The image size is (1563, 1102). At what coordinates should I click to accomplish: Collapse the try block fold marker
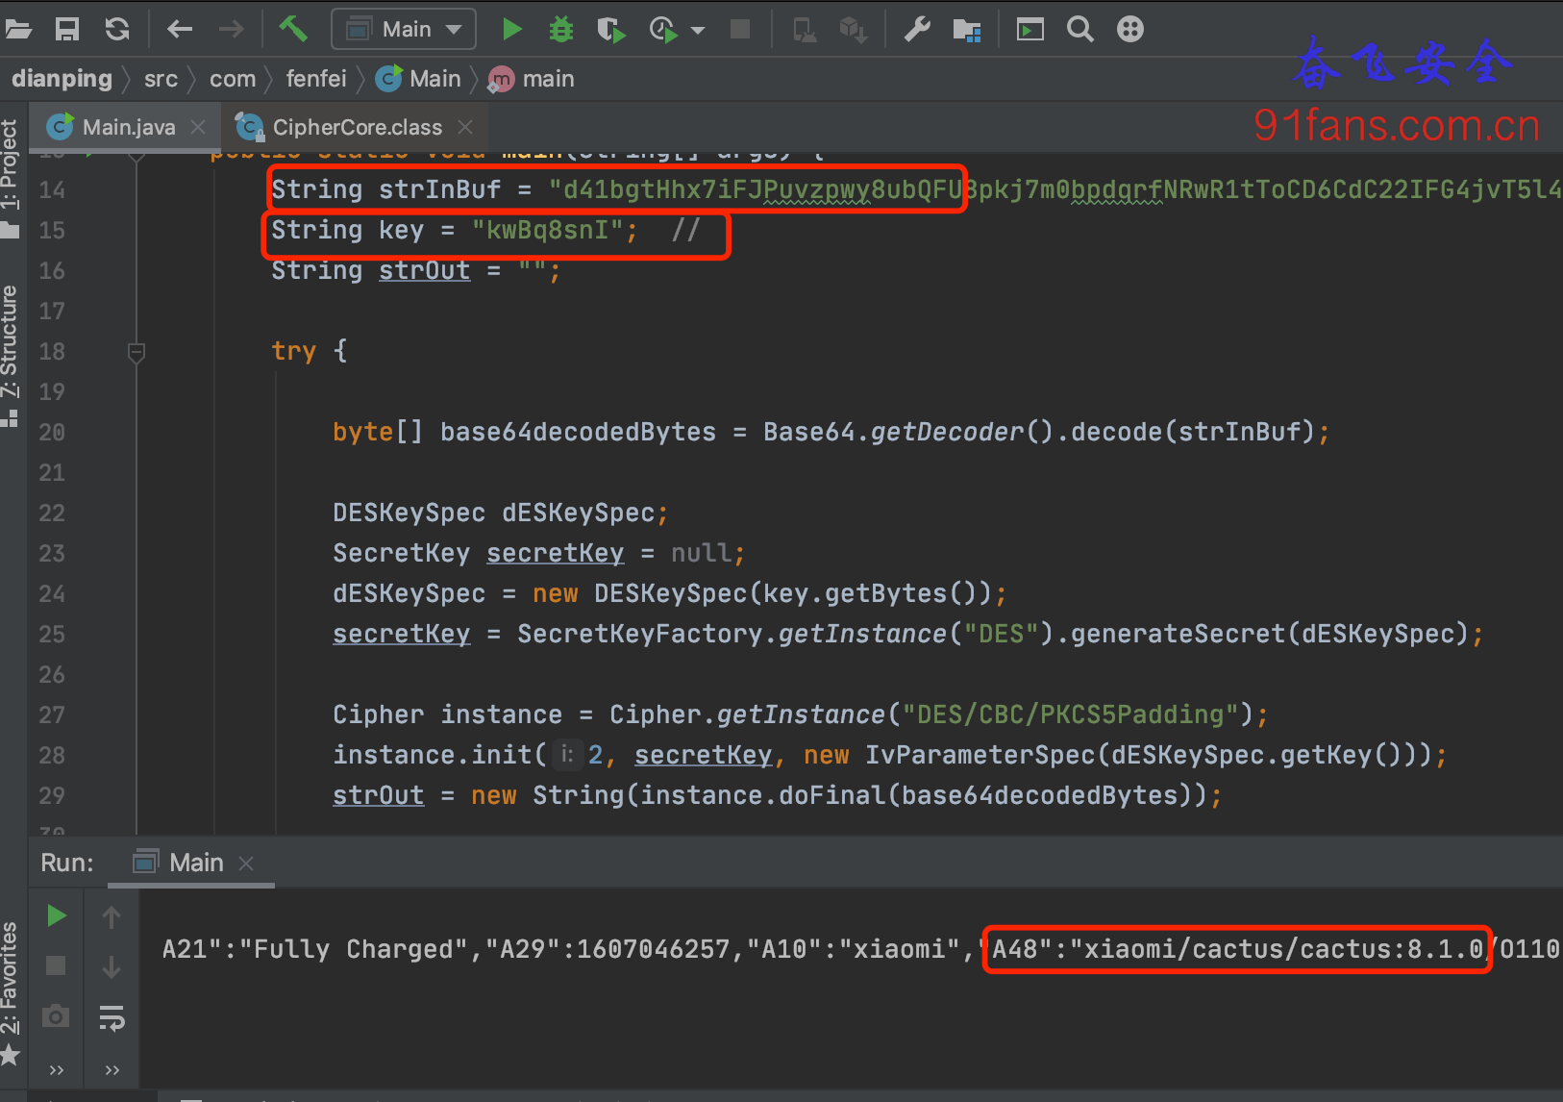[136, 352]
